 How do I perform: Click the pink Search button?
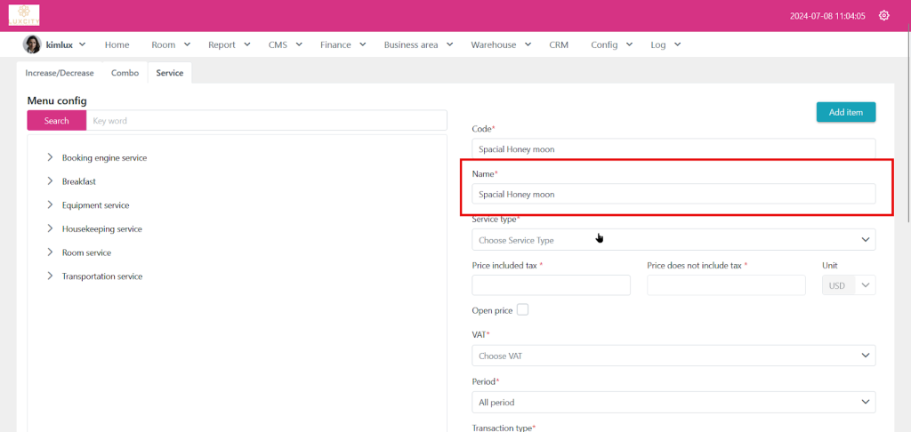tap(56, 121)
